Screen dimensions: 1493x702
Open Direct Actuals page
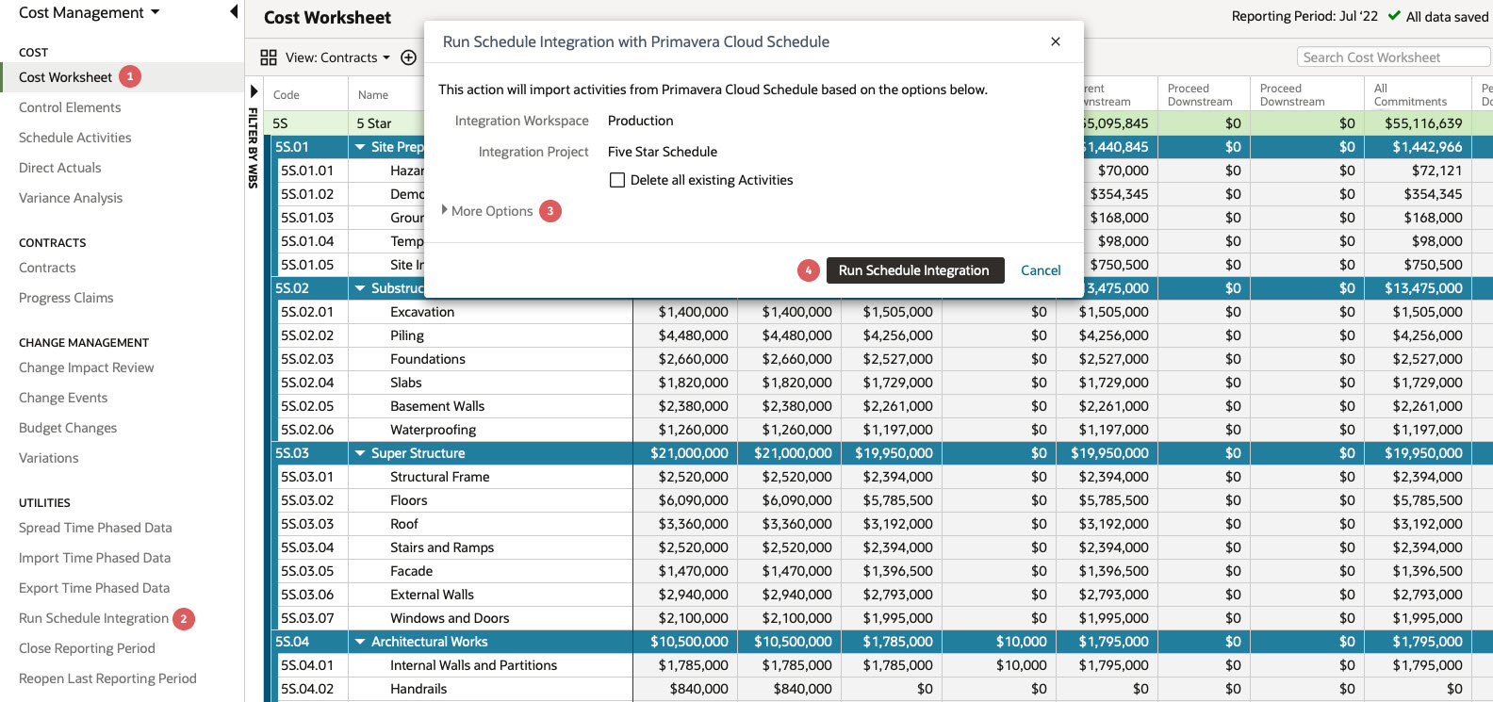tap(59, 168)
